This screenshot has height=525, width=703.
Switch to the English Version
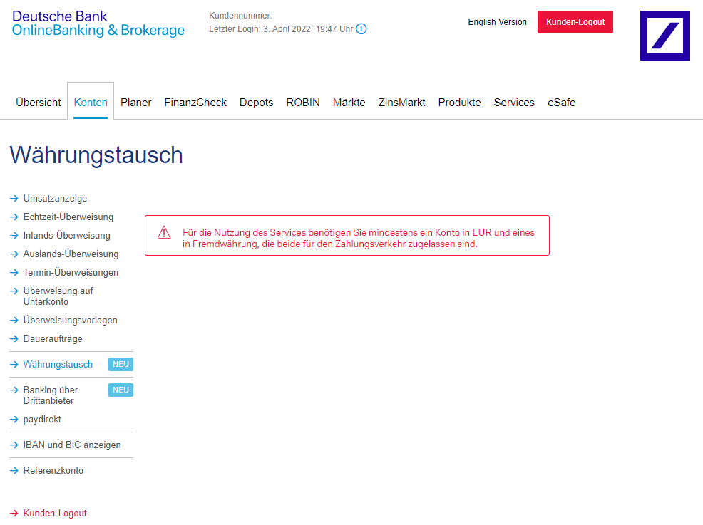point(497,22)
